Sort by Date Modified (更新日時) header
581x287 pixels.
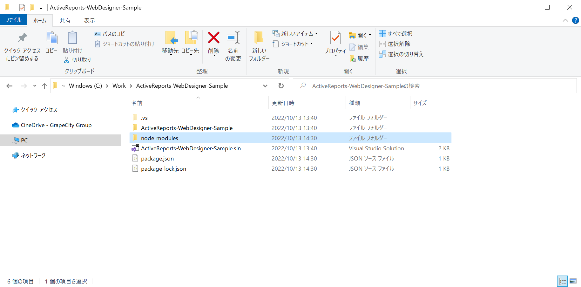tap(283, 103)
